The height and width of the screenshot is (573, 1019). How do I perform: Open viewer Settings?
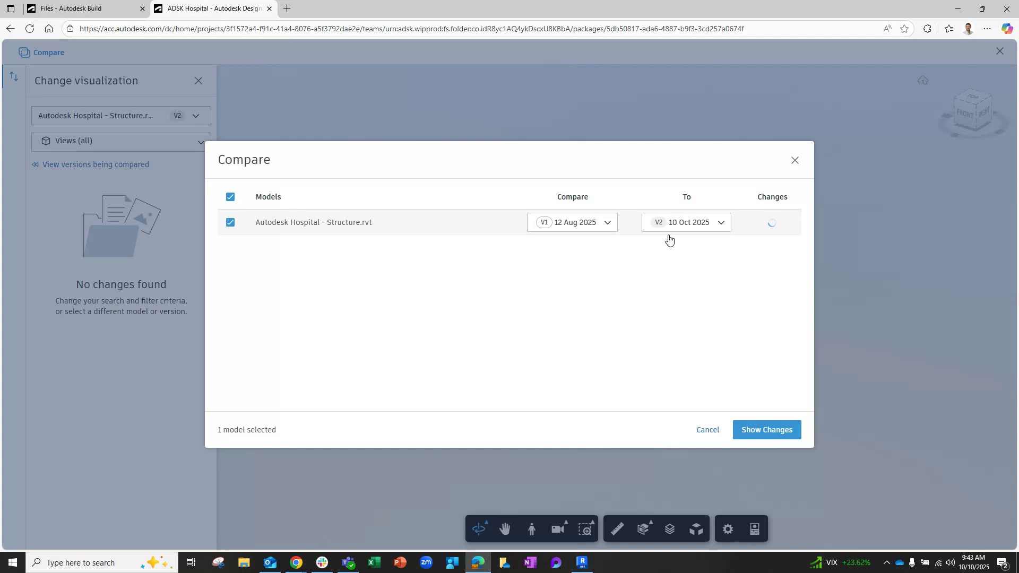[x=728, y=528]
